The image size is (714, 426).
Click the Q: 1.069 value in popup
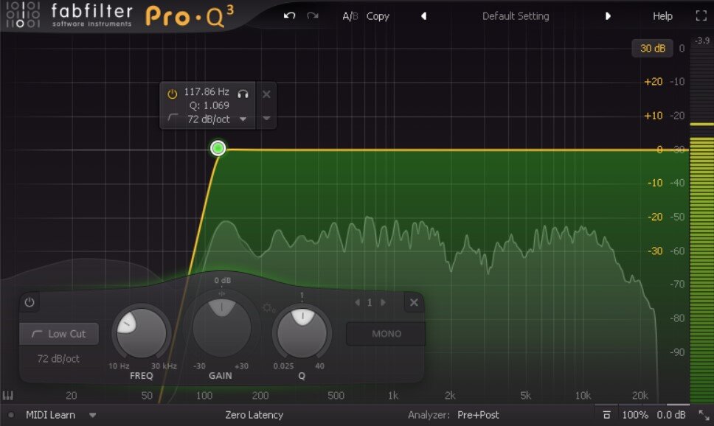[x=209, y=105]
